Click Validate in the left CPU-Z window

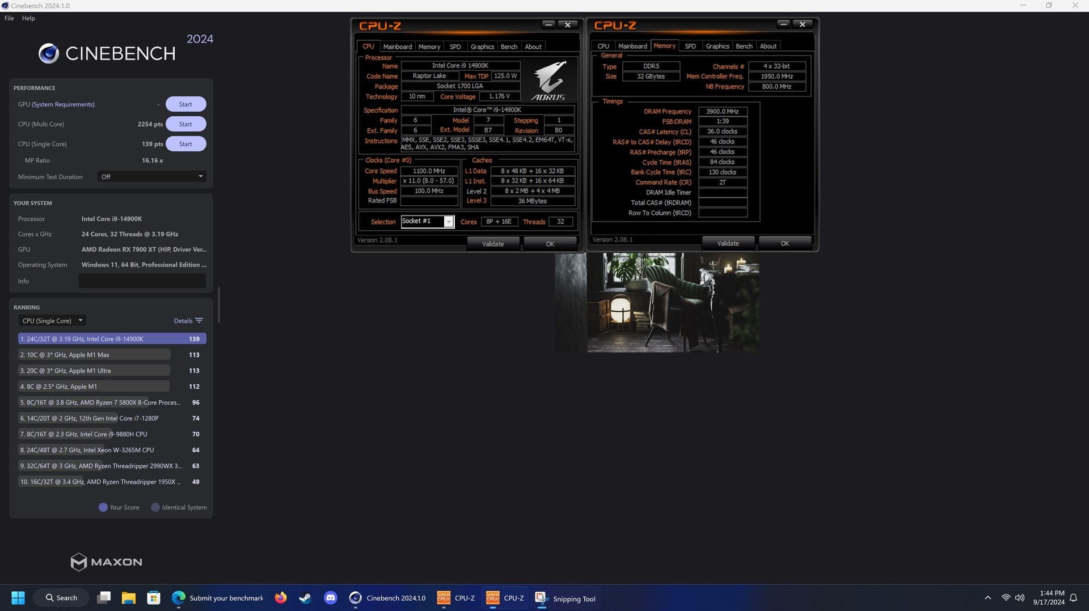click(x=493, y=244)
